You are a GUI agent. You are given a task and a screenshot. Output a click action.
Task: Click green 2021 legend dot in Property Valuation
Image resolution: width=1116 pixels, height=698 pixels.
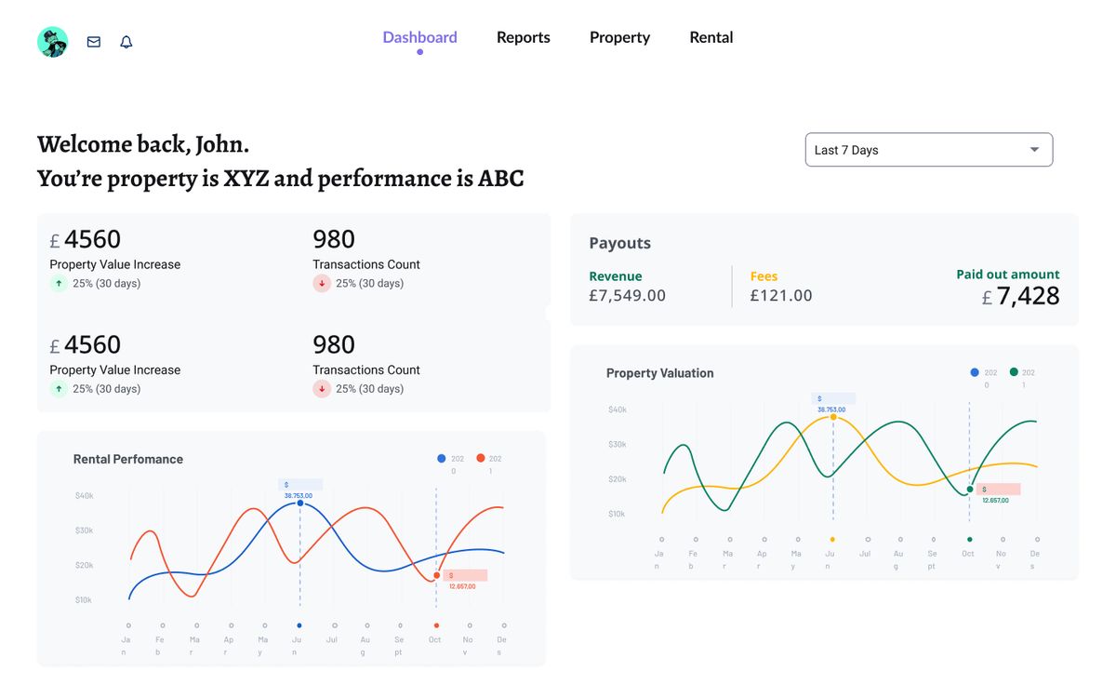pyautogui.click(x=1013, y=371)
